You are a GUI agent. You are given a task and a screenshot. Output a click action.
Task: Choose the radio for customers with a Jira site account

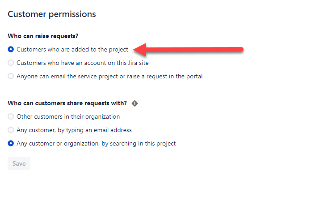pyautogui.click(x=11, y=63)
